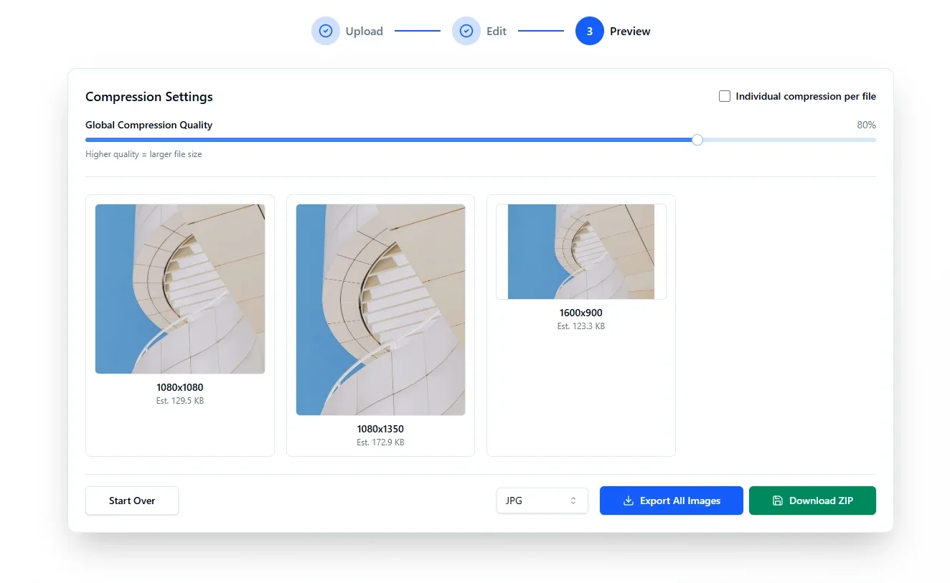Select the 1080x1080 image thumbnail
950x583 pixels.
pyautogui.click(x=180, y=289)
